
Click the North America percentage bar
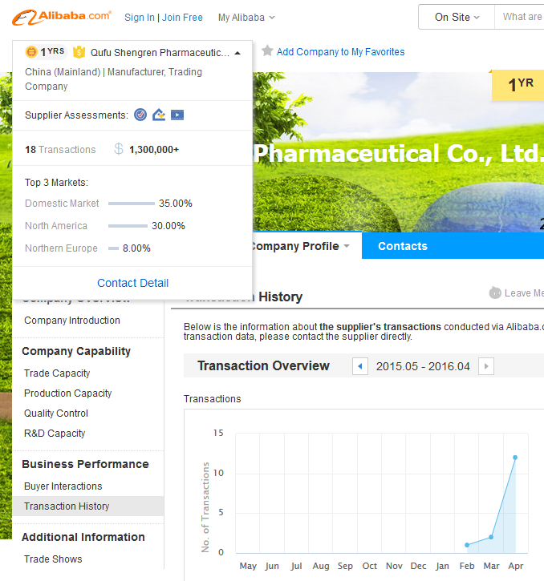(x=128, y=226)
